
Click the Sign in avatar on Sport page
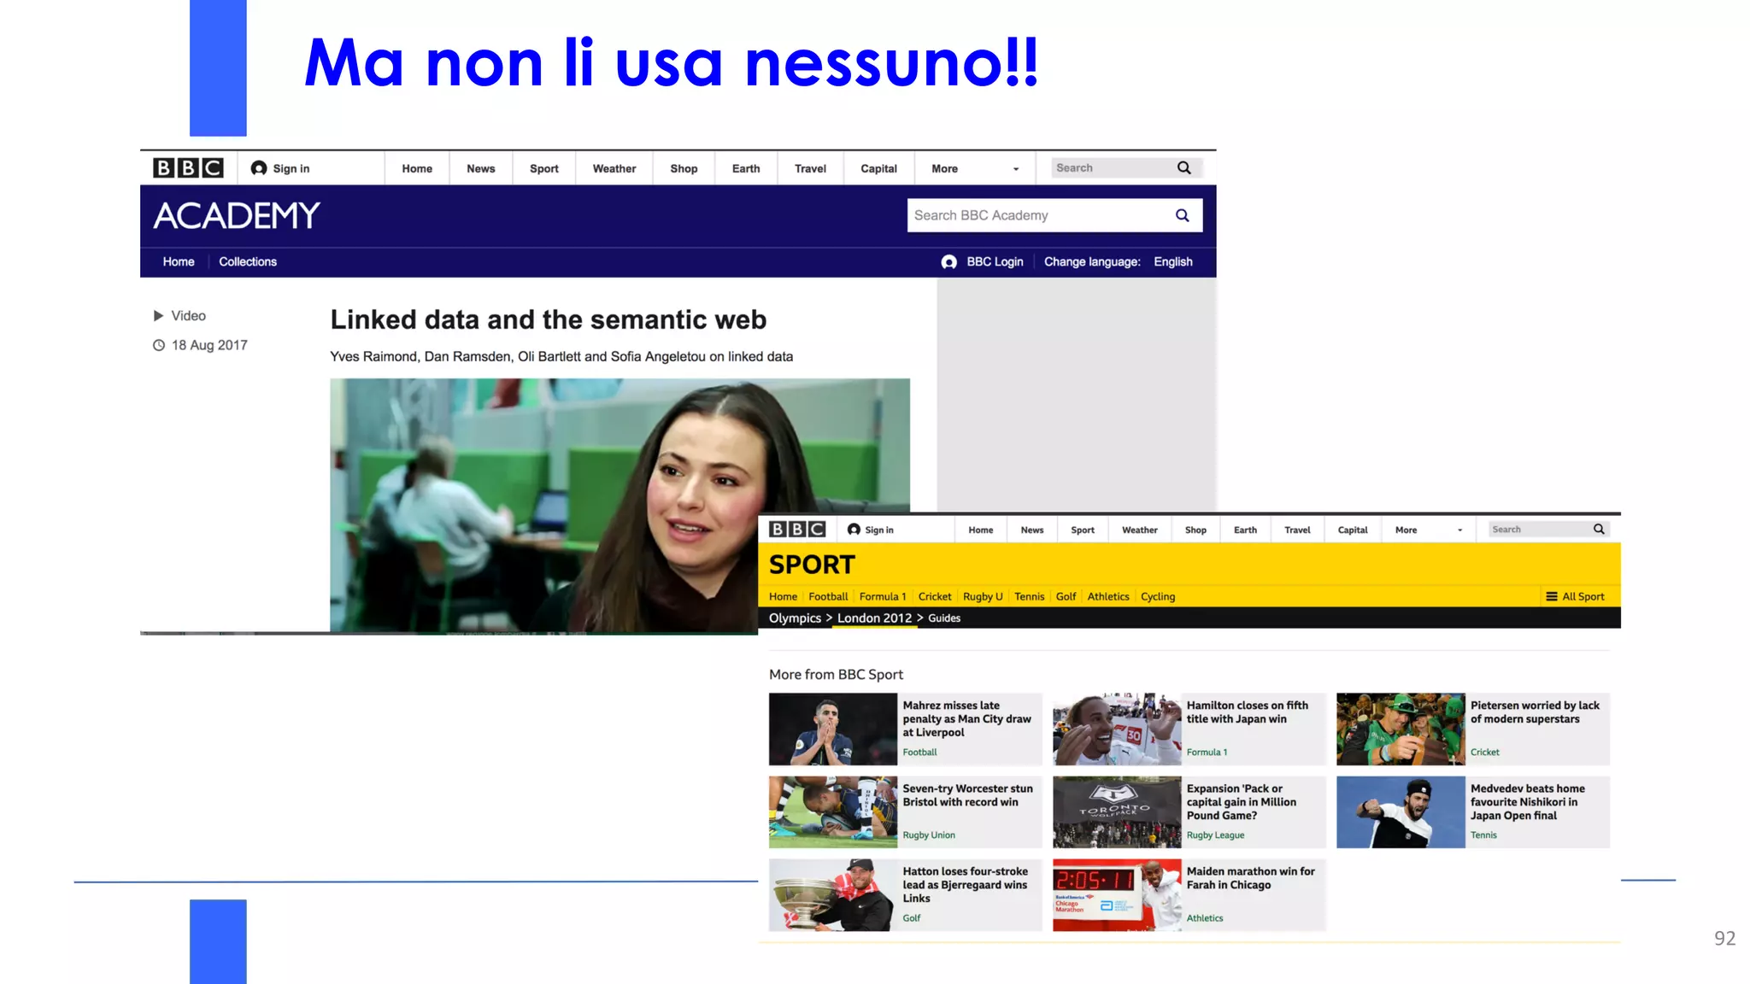coord(854,530)
